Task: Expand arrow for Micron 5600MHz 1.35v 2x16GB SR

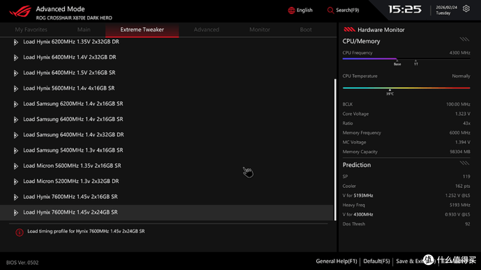Action: (x=16, y=166)
